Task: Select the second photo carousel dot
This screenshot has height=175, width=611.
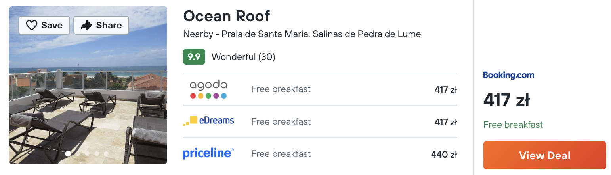Action: pos(78,154)
